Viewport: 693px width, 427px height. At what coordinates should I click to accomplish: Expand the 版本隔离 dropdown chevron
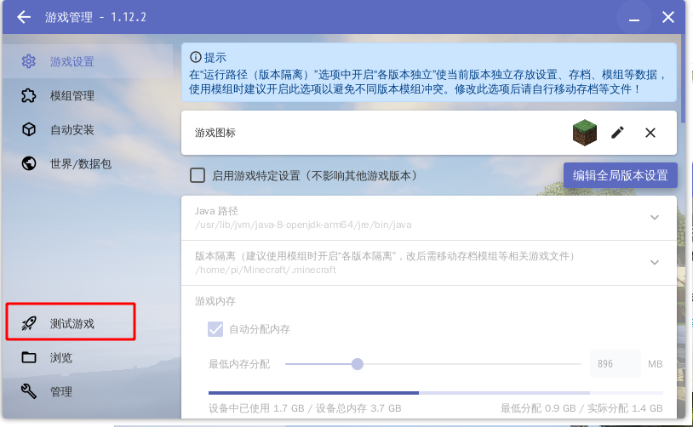tap(655, 262)
